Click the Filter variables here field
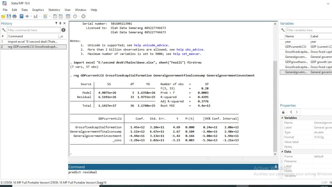This screenshot has width=332, height=187. click(x=309, y=30)
